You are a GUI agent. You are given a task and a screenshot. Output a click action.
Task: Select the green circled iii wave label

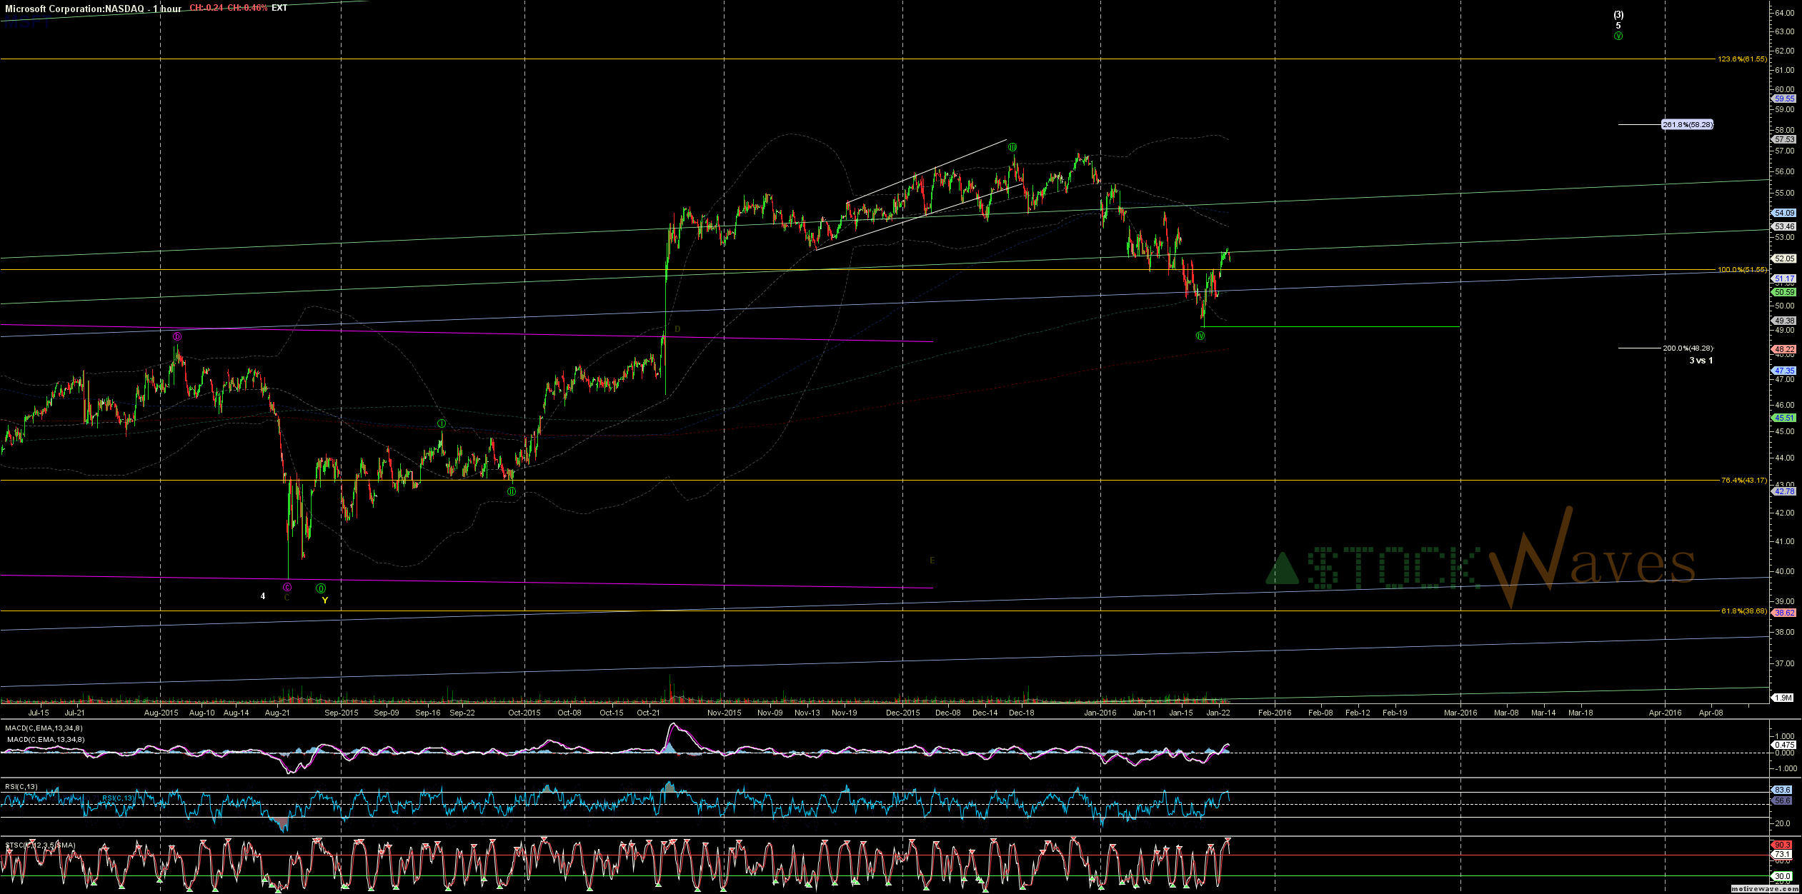(1012, 147)
